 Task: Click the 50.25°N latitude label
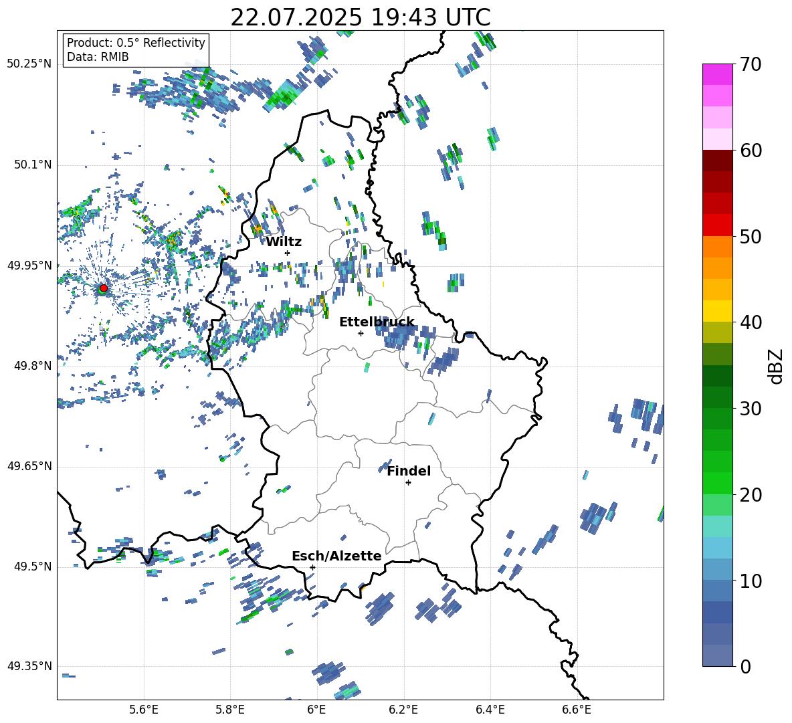(29, 64)
